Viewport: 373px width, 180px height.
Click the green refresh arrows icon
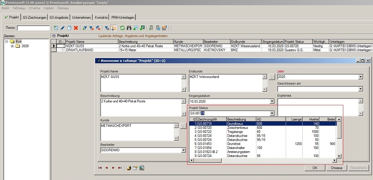[x=122, y=28]
